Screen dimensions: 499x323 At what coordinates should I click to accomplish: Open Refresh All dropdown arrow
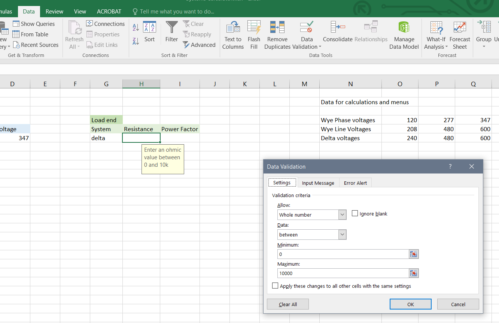click(x=79, y=47)
